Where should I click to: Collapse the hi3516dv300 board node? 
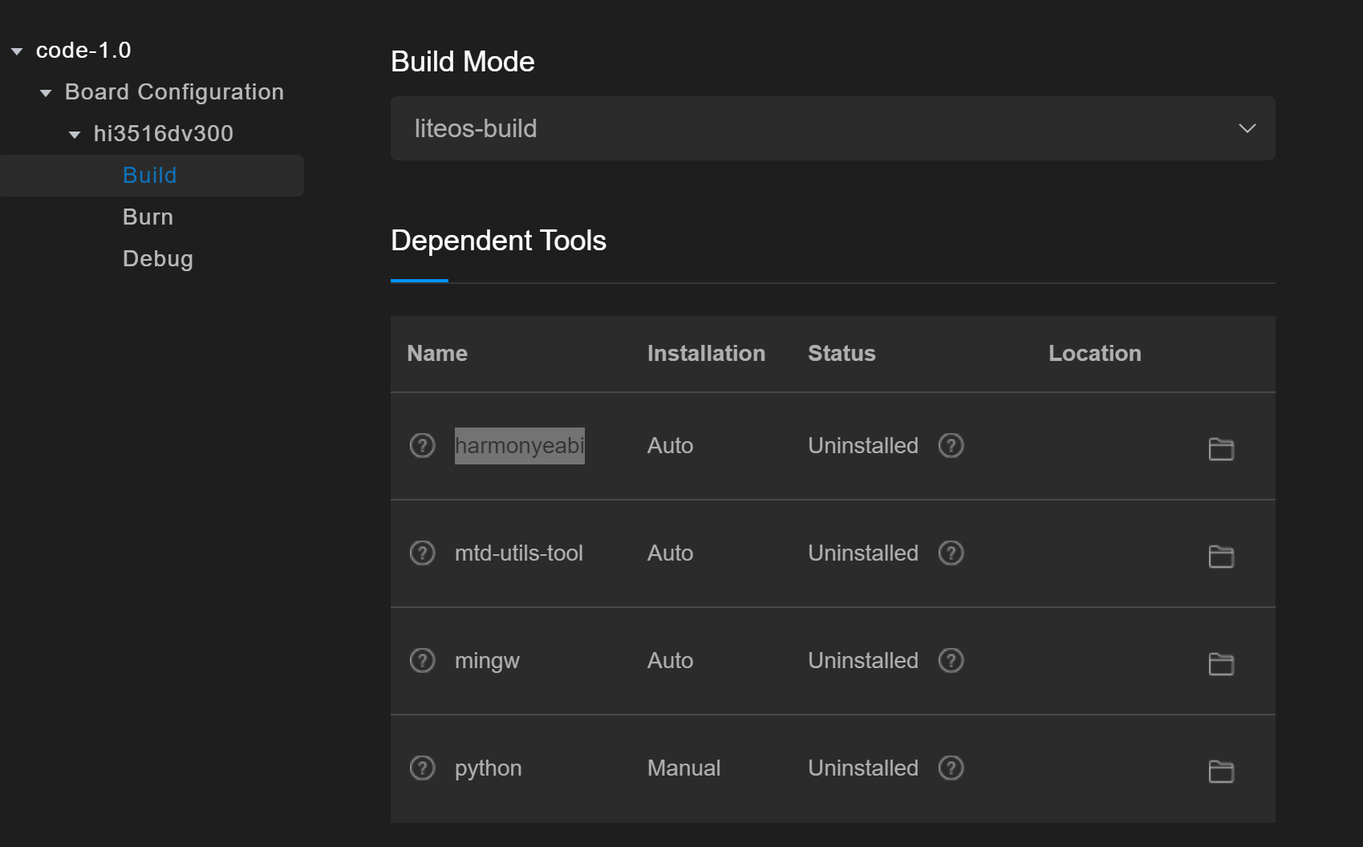75,135
